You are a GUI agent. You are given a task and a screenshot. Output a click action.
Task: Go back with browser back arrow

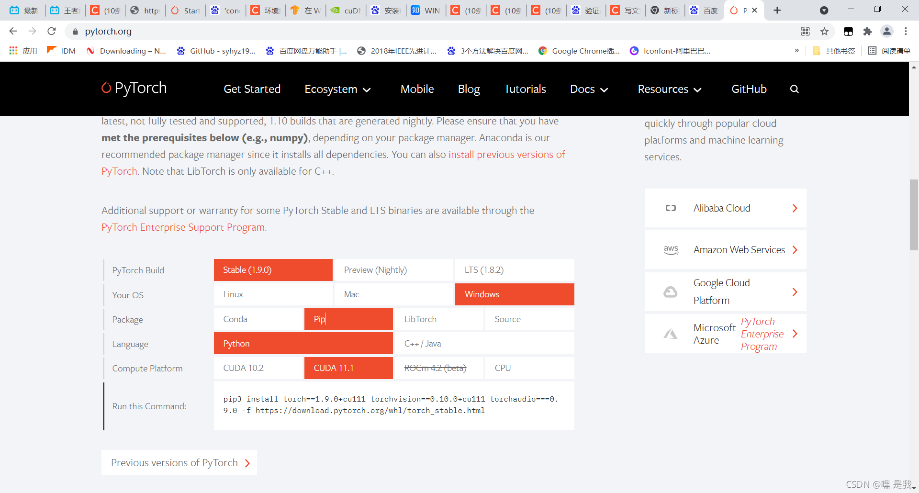(x=13, y=31)
